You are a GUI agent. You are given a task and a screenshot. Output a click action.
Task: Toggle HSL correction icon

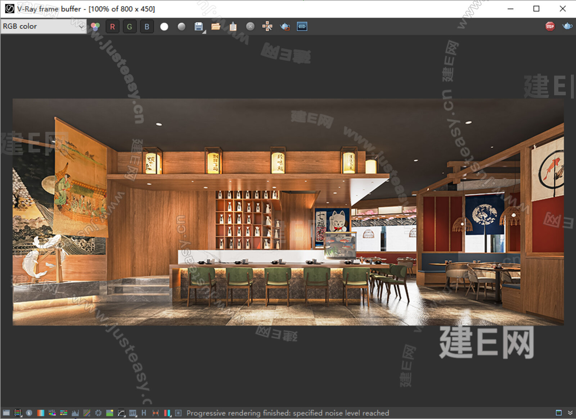point(52,413)
